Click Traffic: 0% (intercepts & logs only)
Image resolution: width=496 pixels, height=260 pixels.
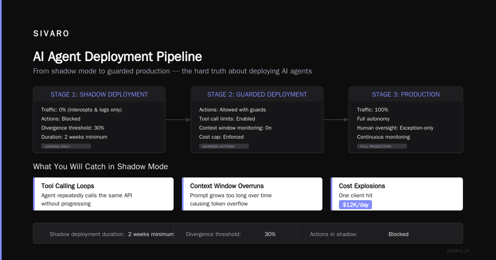click(x=81, y=110)
